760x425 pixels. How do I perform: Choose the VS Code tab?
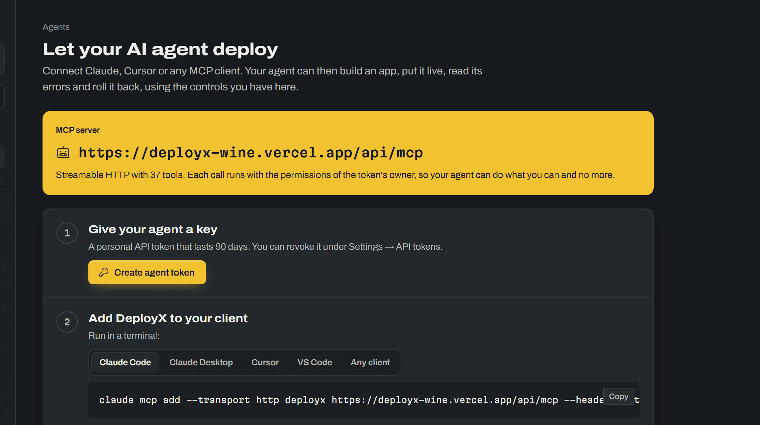tap(315, 362)
